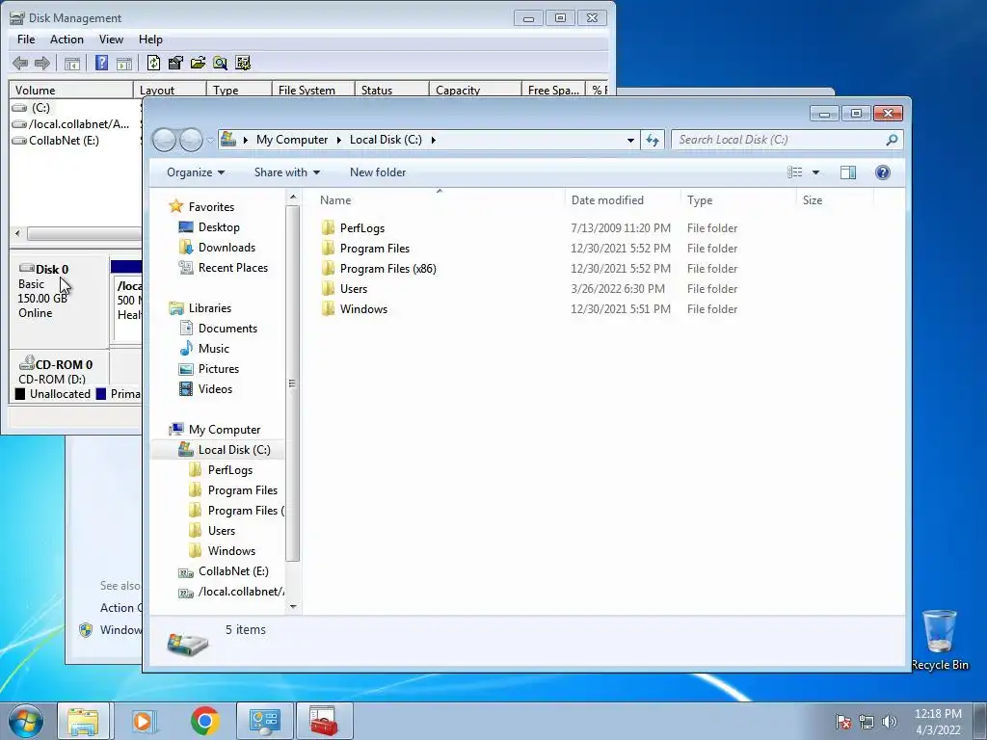Sort by the Volume column header
The image size is (987, 740).
70,90
